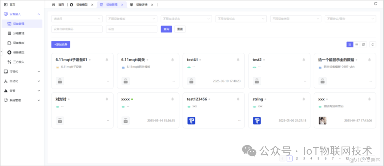Screen dimensions: 384x166
Task: Open 设备模型 in the sidebar
Action: (22, 52)
